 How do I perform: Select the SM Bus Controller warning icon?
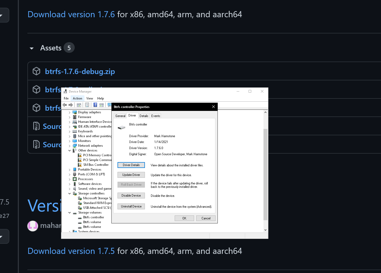point(80,164)
